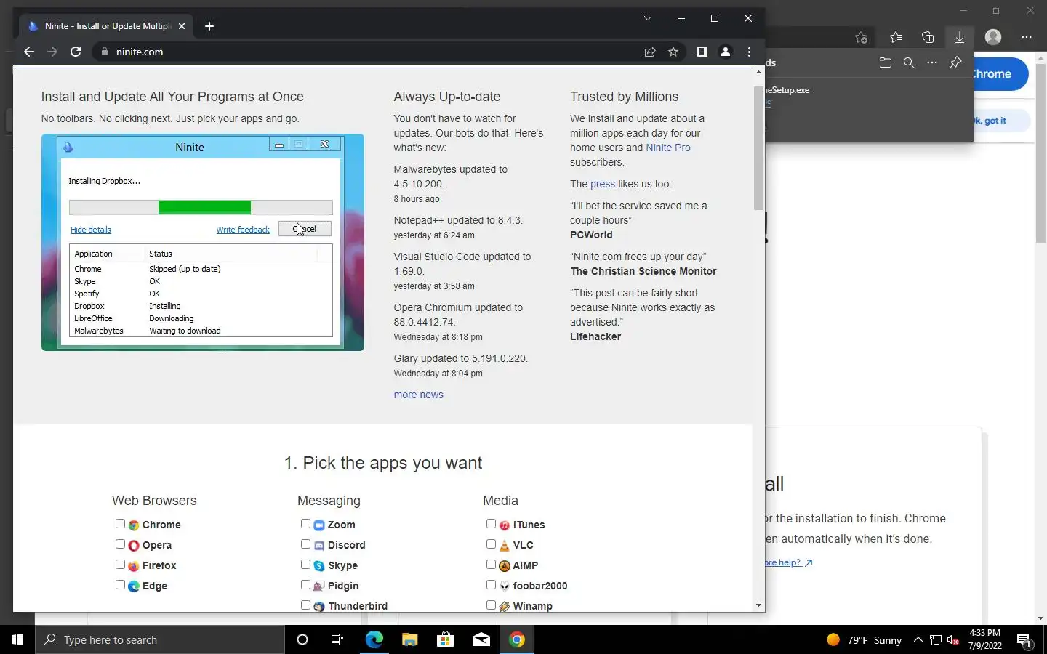Tick the VLC checkbox
The image size is (1047, 654).
click(x=491, y=544)
